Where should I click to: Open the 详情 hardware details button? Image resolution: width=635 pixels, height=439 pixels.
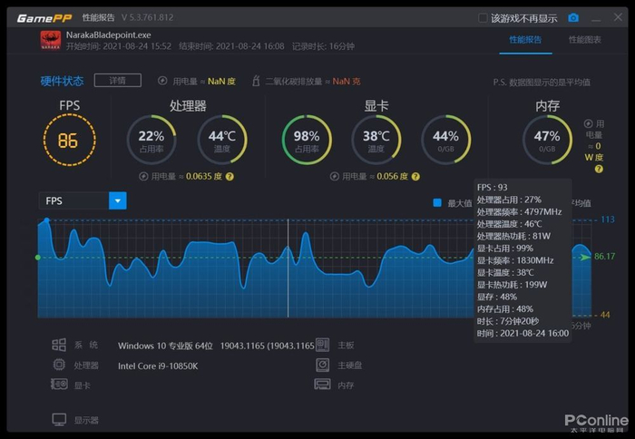click(118, 80)
